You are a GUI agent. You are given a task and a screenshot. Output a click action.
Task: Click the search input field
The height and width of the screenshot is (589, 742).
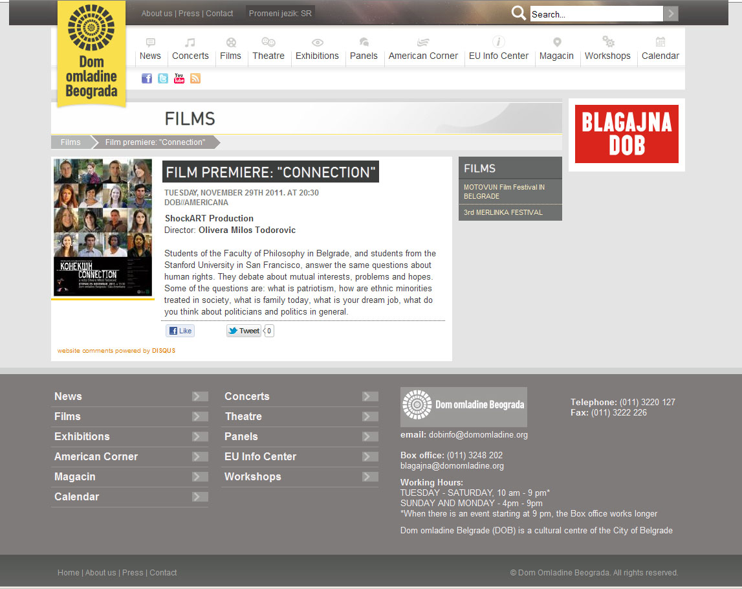(596, 14)
